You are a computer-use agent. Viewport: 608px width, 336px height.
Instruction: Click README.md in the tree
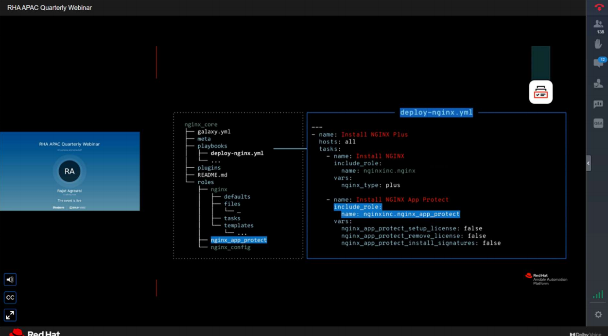(x=212, y=175)
